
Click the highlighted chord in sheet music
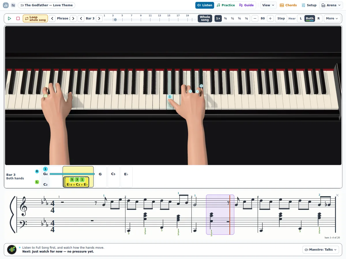tap(211, 218)
